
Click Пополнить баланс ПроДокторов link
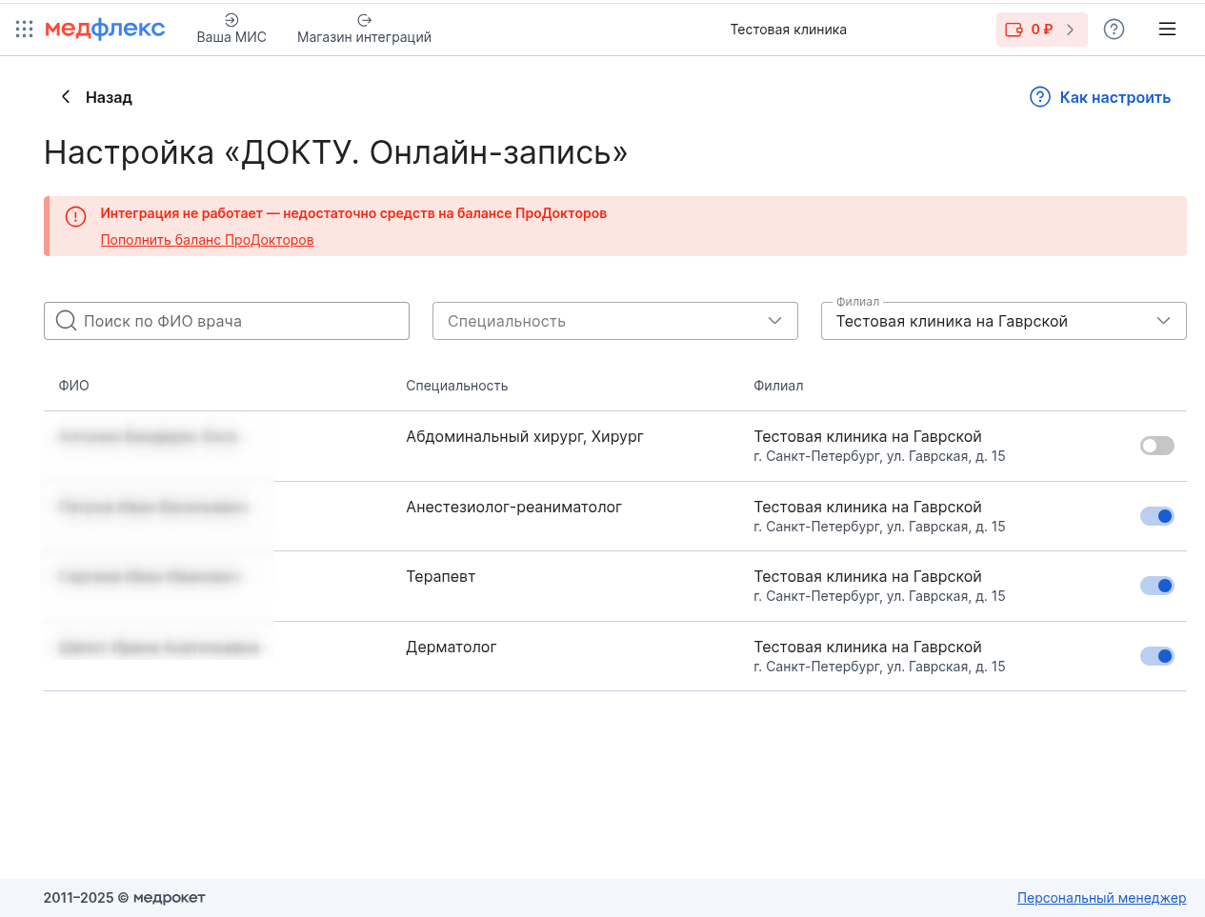click(208, 240)
